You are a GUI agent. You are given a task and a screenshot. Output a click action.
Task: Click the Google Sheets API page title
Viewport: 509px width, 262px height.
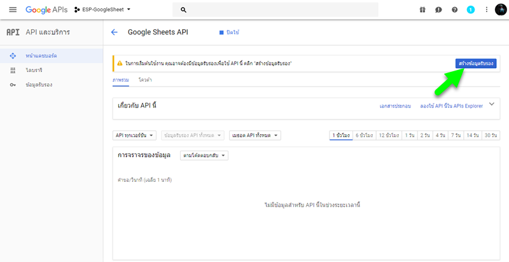pyautogui.click(x=158, y=32)
